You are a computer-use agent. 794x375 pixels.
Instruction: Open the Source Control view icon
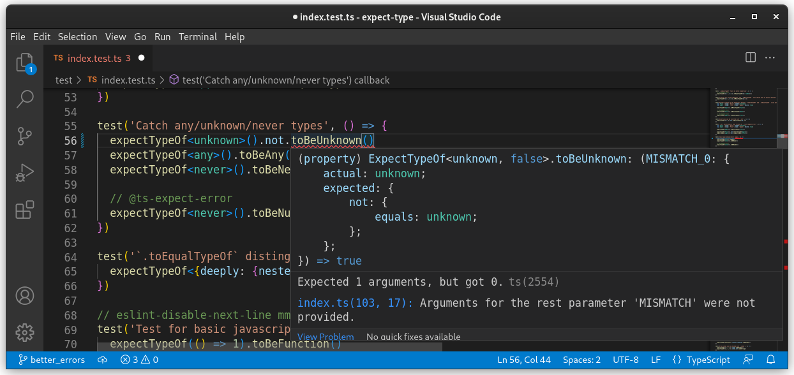[24, 135]
